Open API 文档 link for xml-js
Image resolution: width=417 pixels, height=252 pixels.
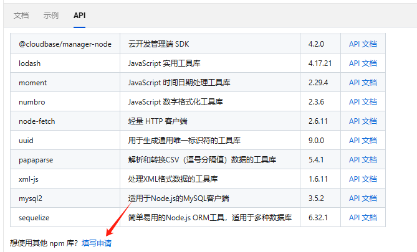click(363, 179)
